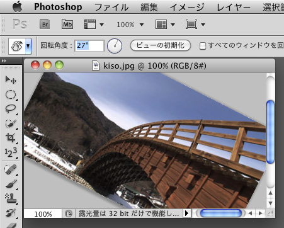This screenshot has height=228, width=284.
Task: Select the Move tool
Action: 11,80
